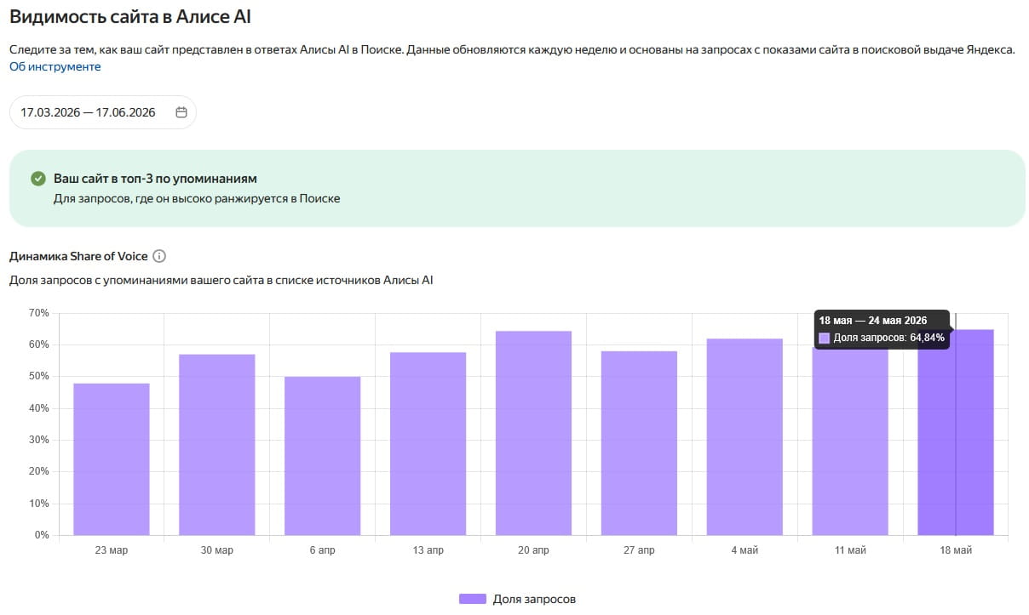
Task: Click the "20 апр" axis label
Action: 533,550
